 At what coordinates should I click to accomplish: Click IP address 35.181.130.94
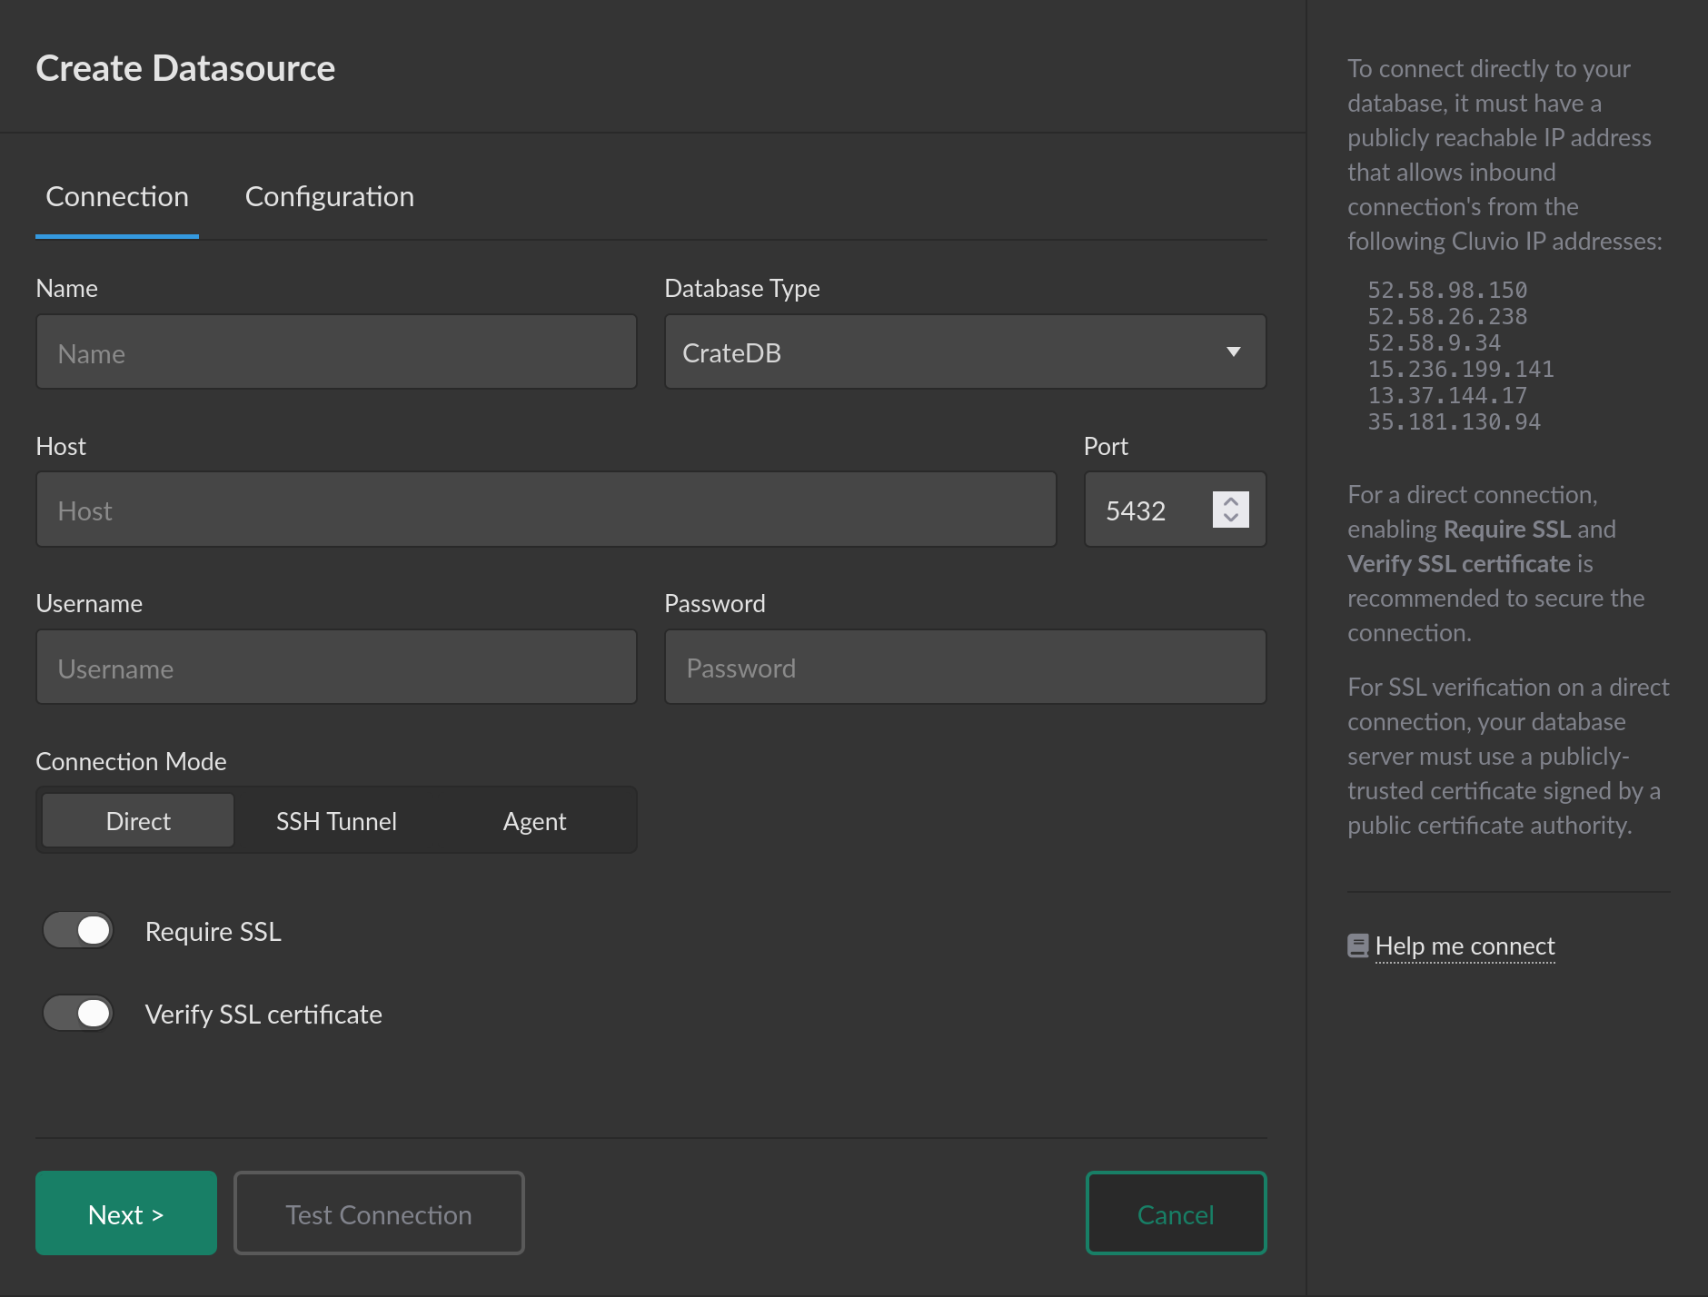point(1455,422)
